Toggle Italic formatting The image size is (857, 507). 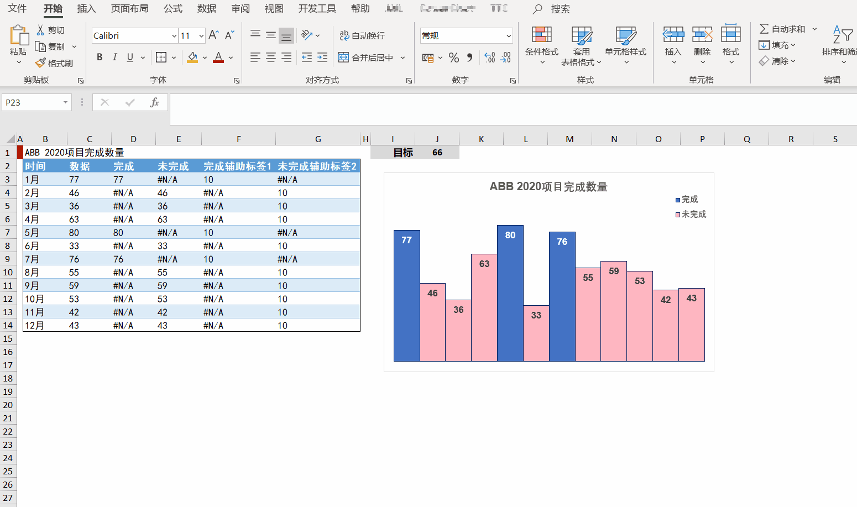pos(114,57)
